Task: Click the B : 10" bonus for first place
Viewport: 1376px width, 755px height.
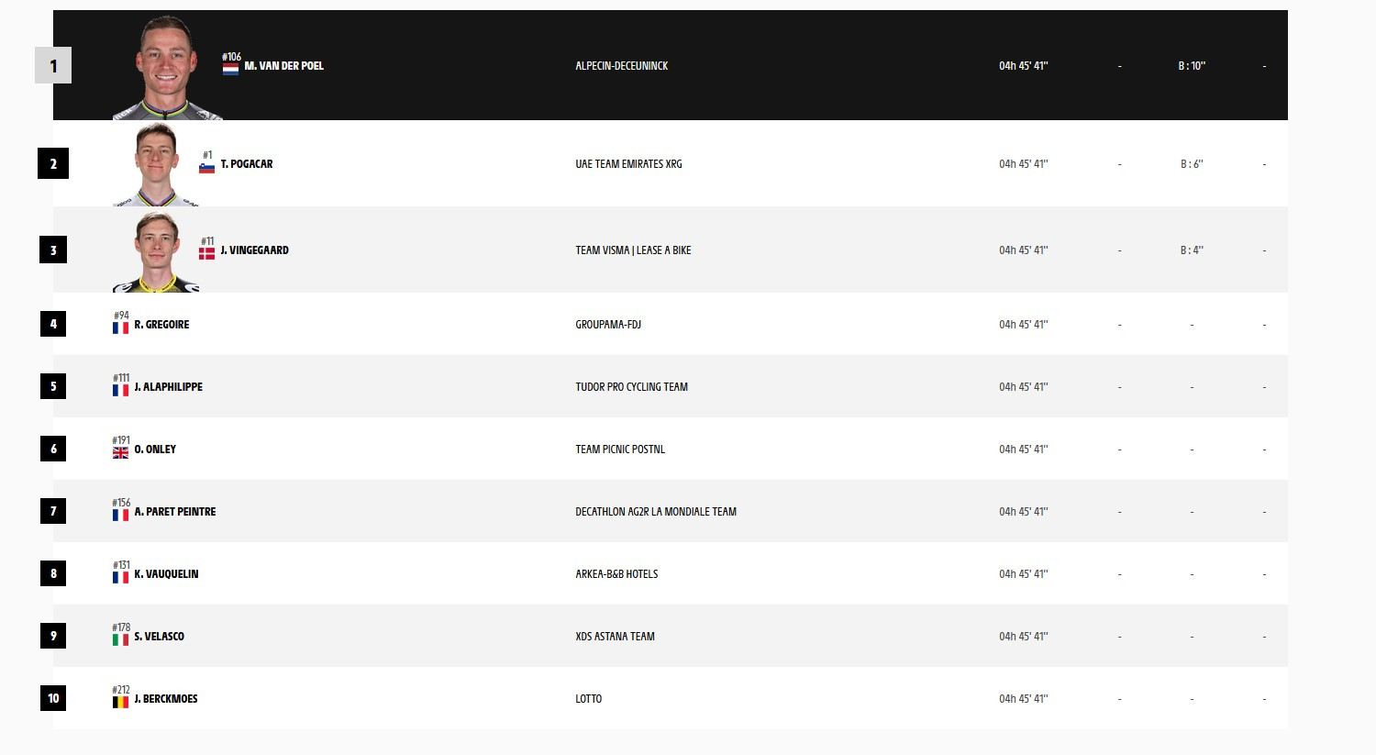Action: click(x=1192, y=66)
